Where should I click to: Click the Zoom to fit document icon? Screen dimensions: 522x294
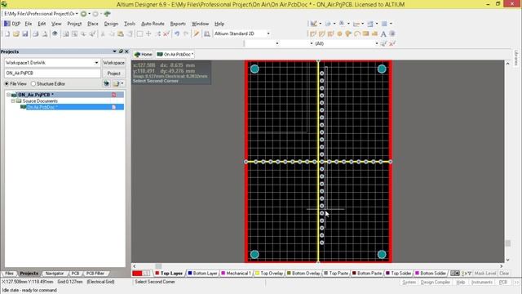click(66, 33)
